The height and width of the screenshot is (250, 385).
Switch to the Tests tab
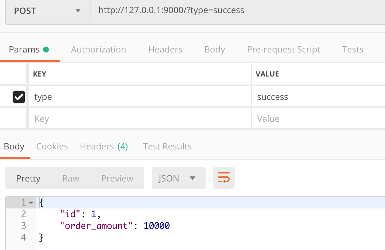point(353,50)
